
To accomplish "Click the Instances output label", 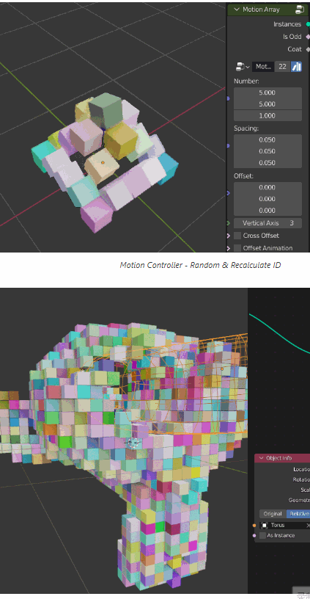I will 287,24.
